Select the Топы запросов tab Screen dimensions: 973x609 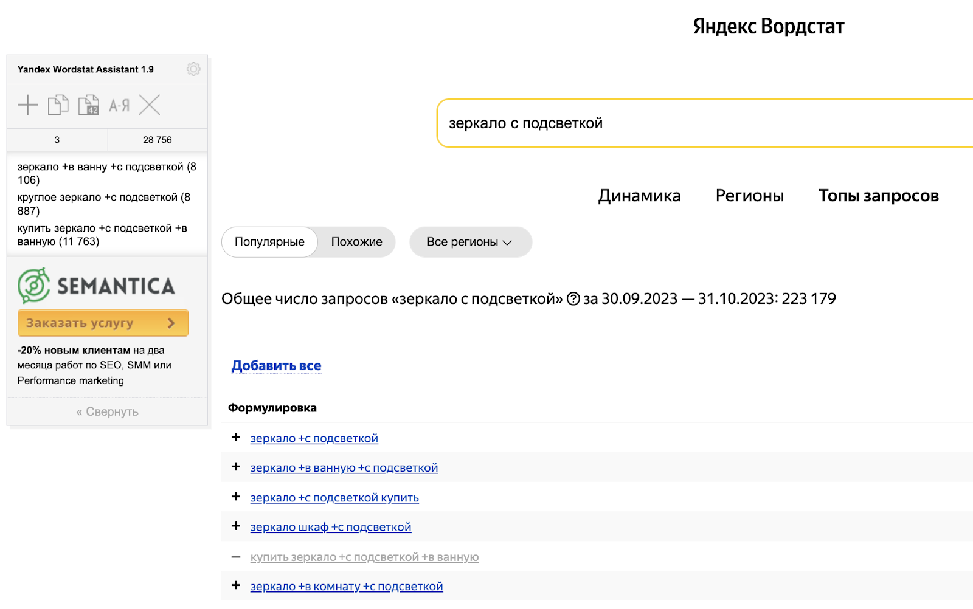click(x=879, y=196)
